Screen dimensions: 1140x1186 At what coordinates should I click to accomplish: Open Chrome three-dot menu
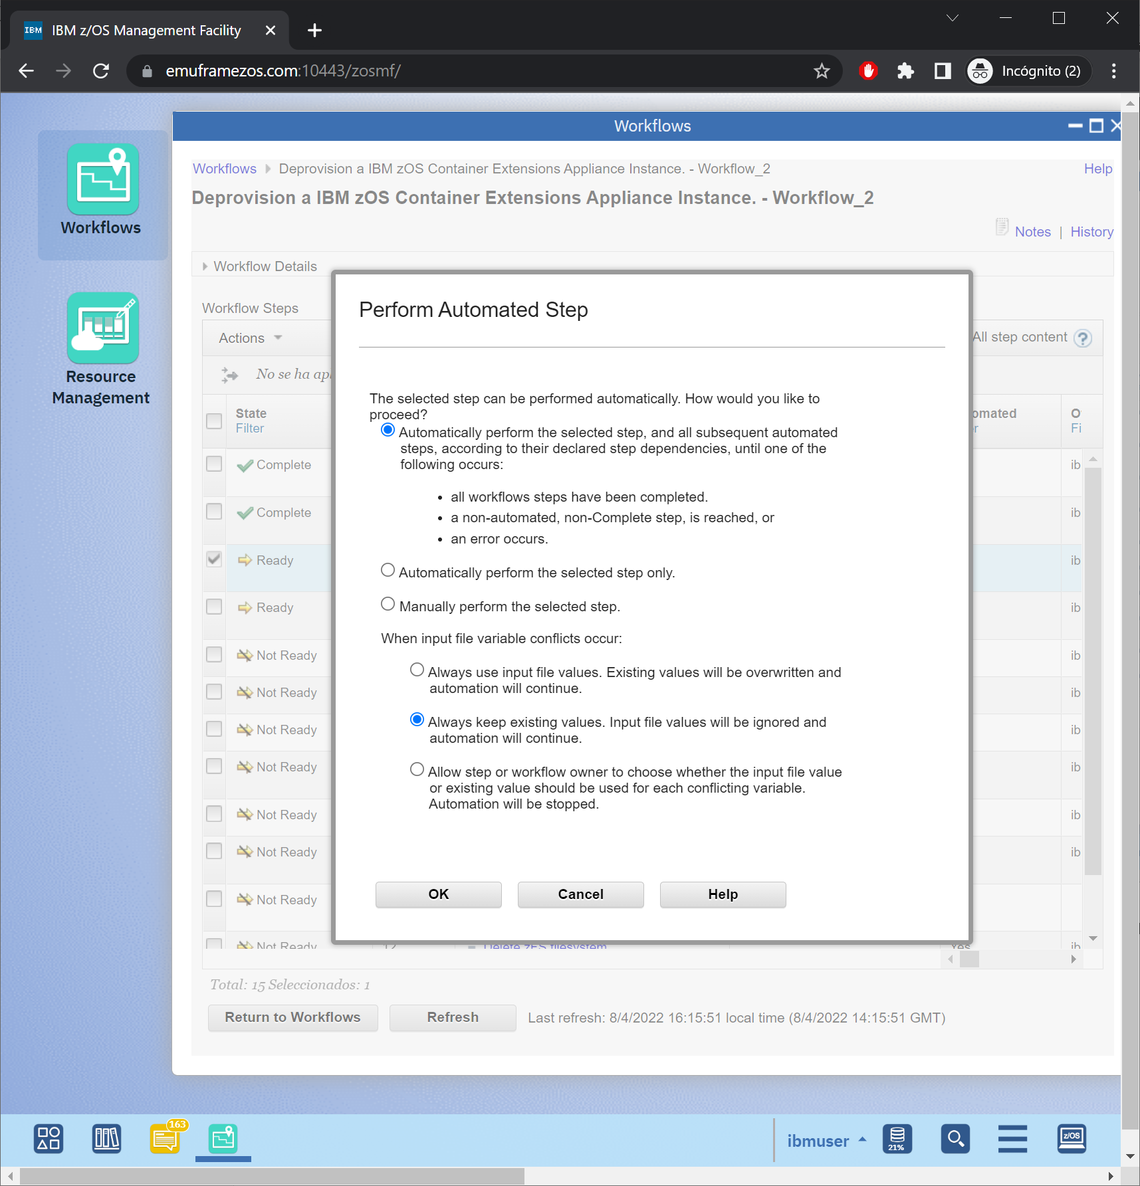[1114, 71]
